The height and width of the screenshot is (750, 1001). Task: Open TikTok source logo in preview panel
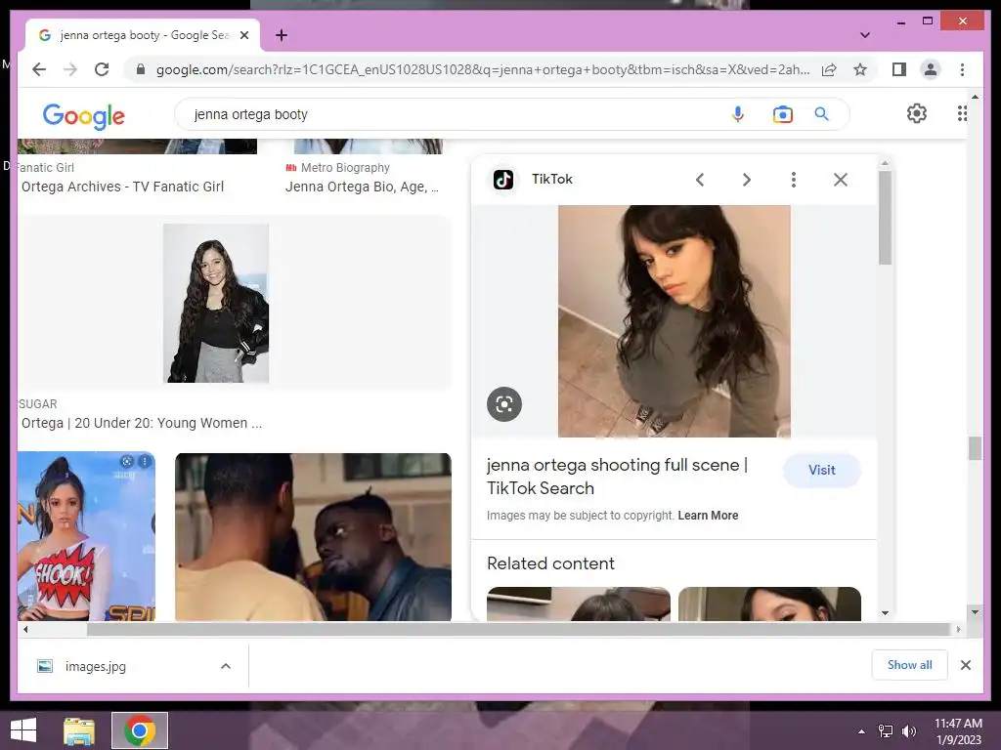503,180
